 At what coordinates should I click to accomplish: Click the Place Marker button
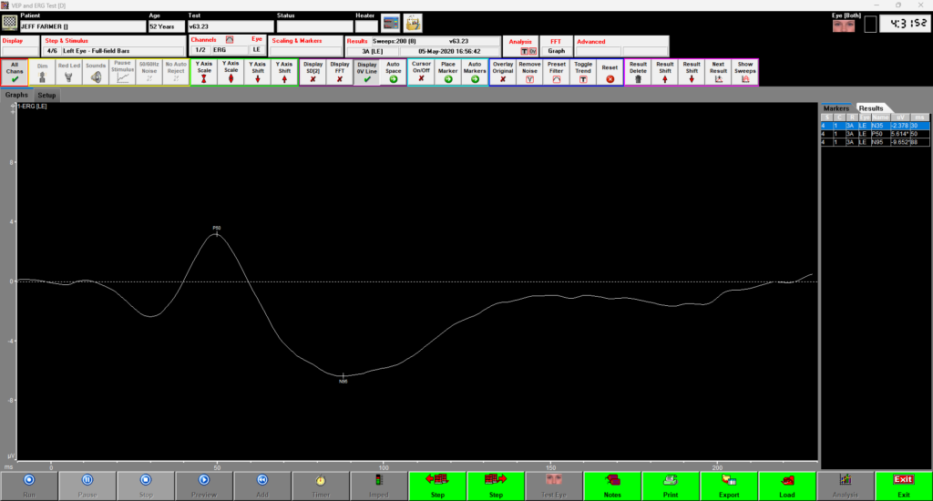(x=447, y=72)
